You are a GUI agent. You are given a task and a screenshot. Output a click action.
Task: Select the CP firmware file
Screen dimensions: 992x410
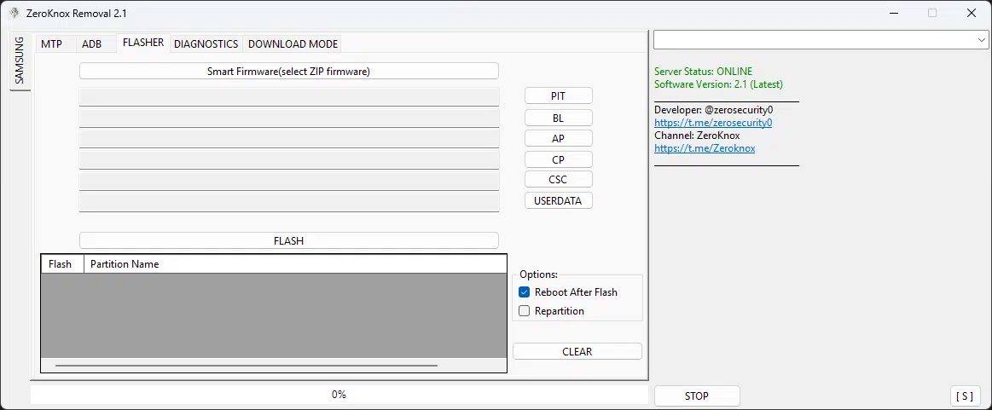pyautogui.click(x=558, y=160)
